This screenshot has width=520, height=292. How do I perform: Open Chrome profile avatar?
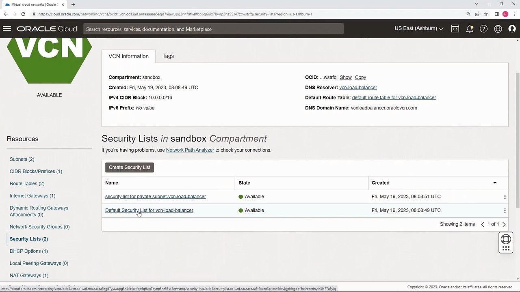click(x=505, y=14)
